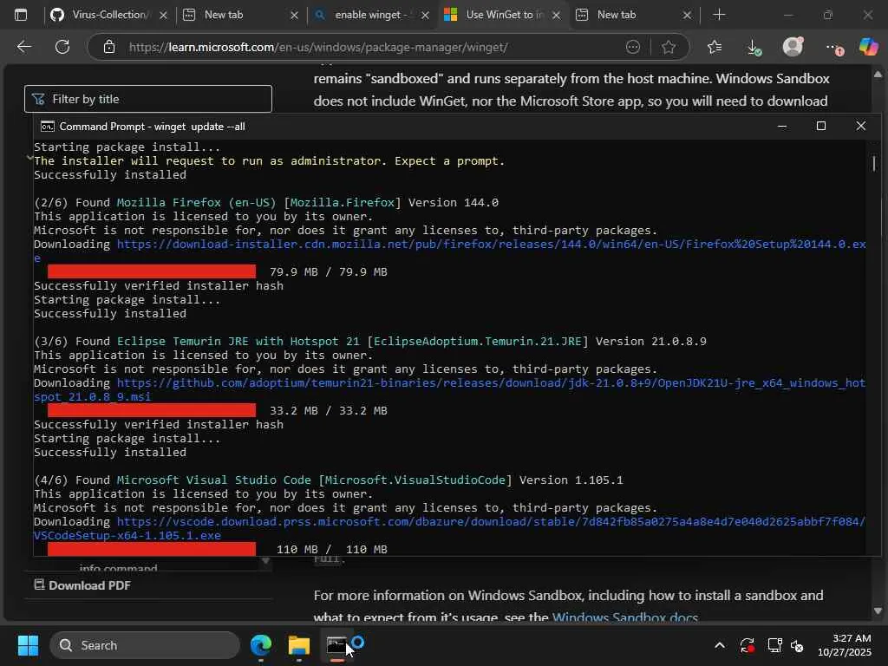The width and height of the screenshot is (888, 666).
Task: Click the 33.2 MB Temurin progress bar
Action: [x=152, y=410]
